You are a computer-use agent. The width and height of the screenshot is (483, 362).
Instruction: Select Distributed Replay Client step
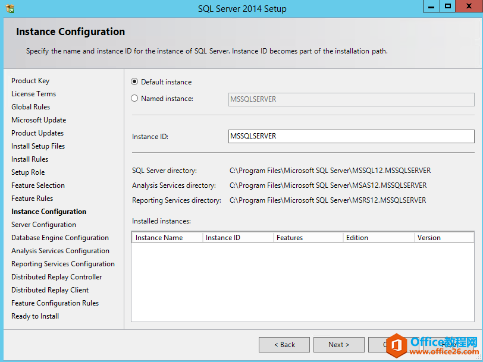(x=50, y=290)
